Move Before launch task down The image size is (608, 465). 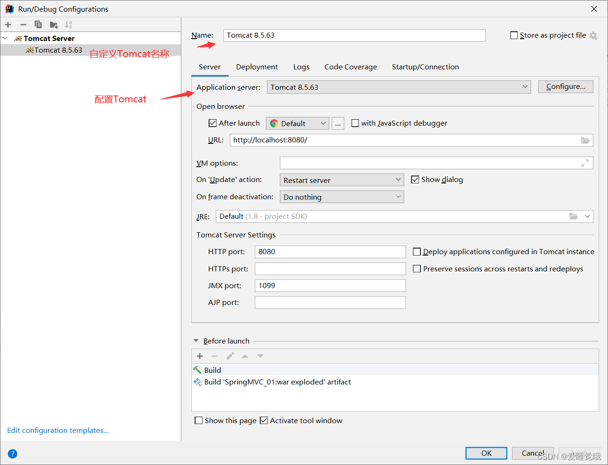[x=260, y=356]
